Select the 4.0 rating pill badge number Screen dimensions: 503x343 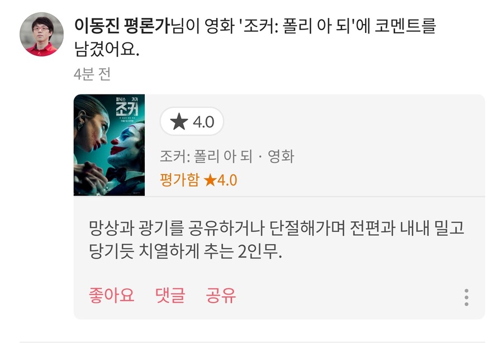point(203,122)
